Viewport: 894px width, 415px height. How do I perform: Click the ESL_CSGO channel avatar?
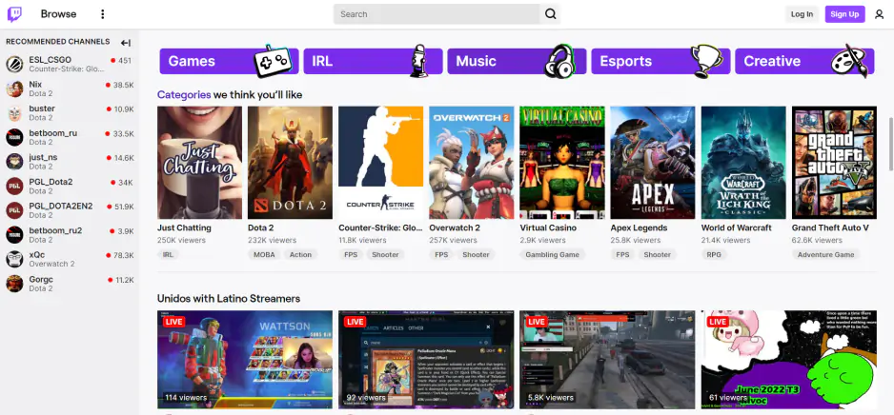[x=14, y=65]
